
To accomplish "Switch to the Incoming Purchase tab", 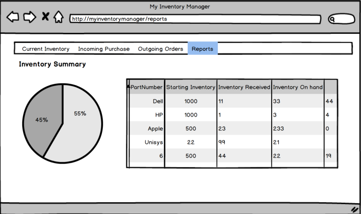I will click(104, 49).
